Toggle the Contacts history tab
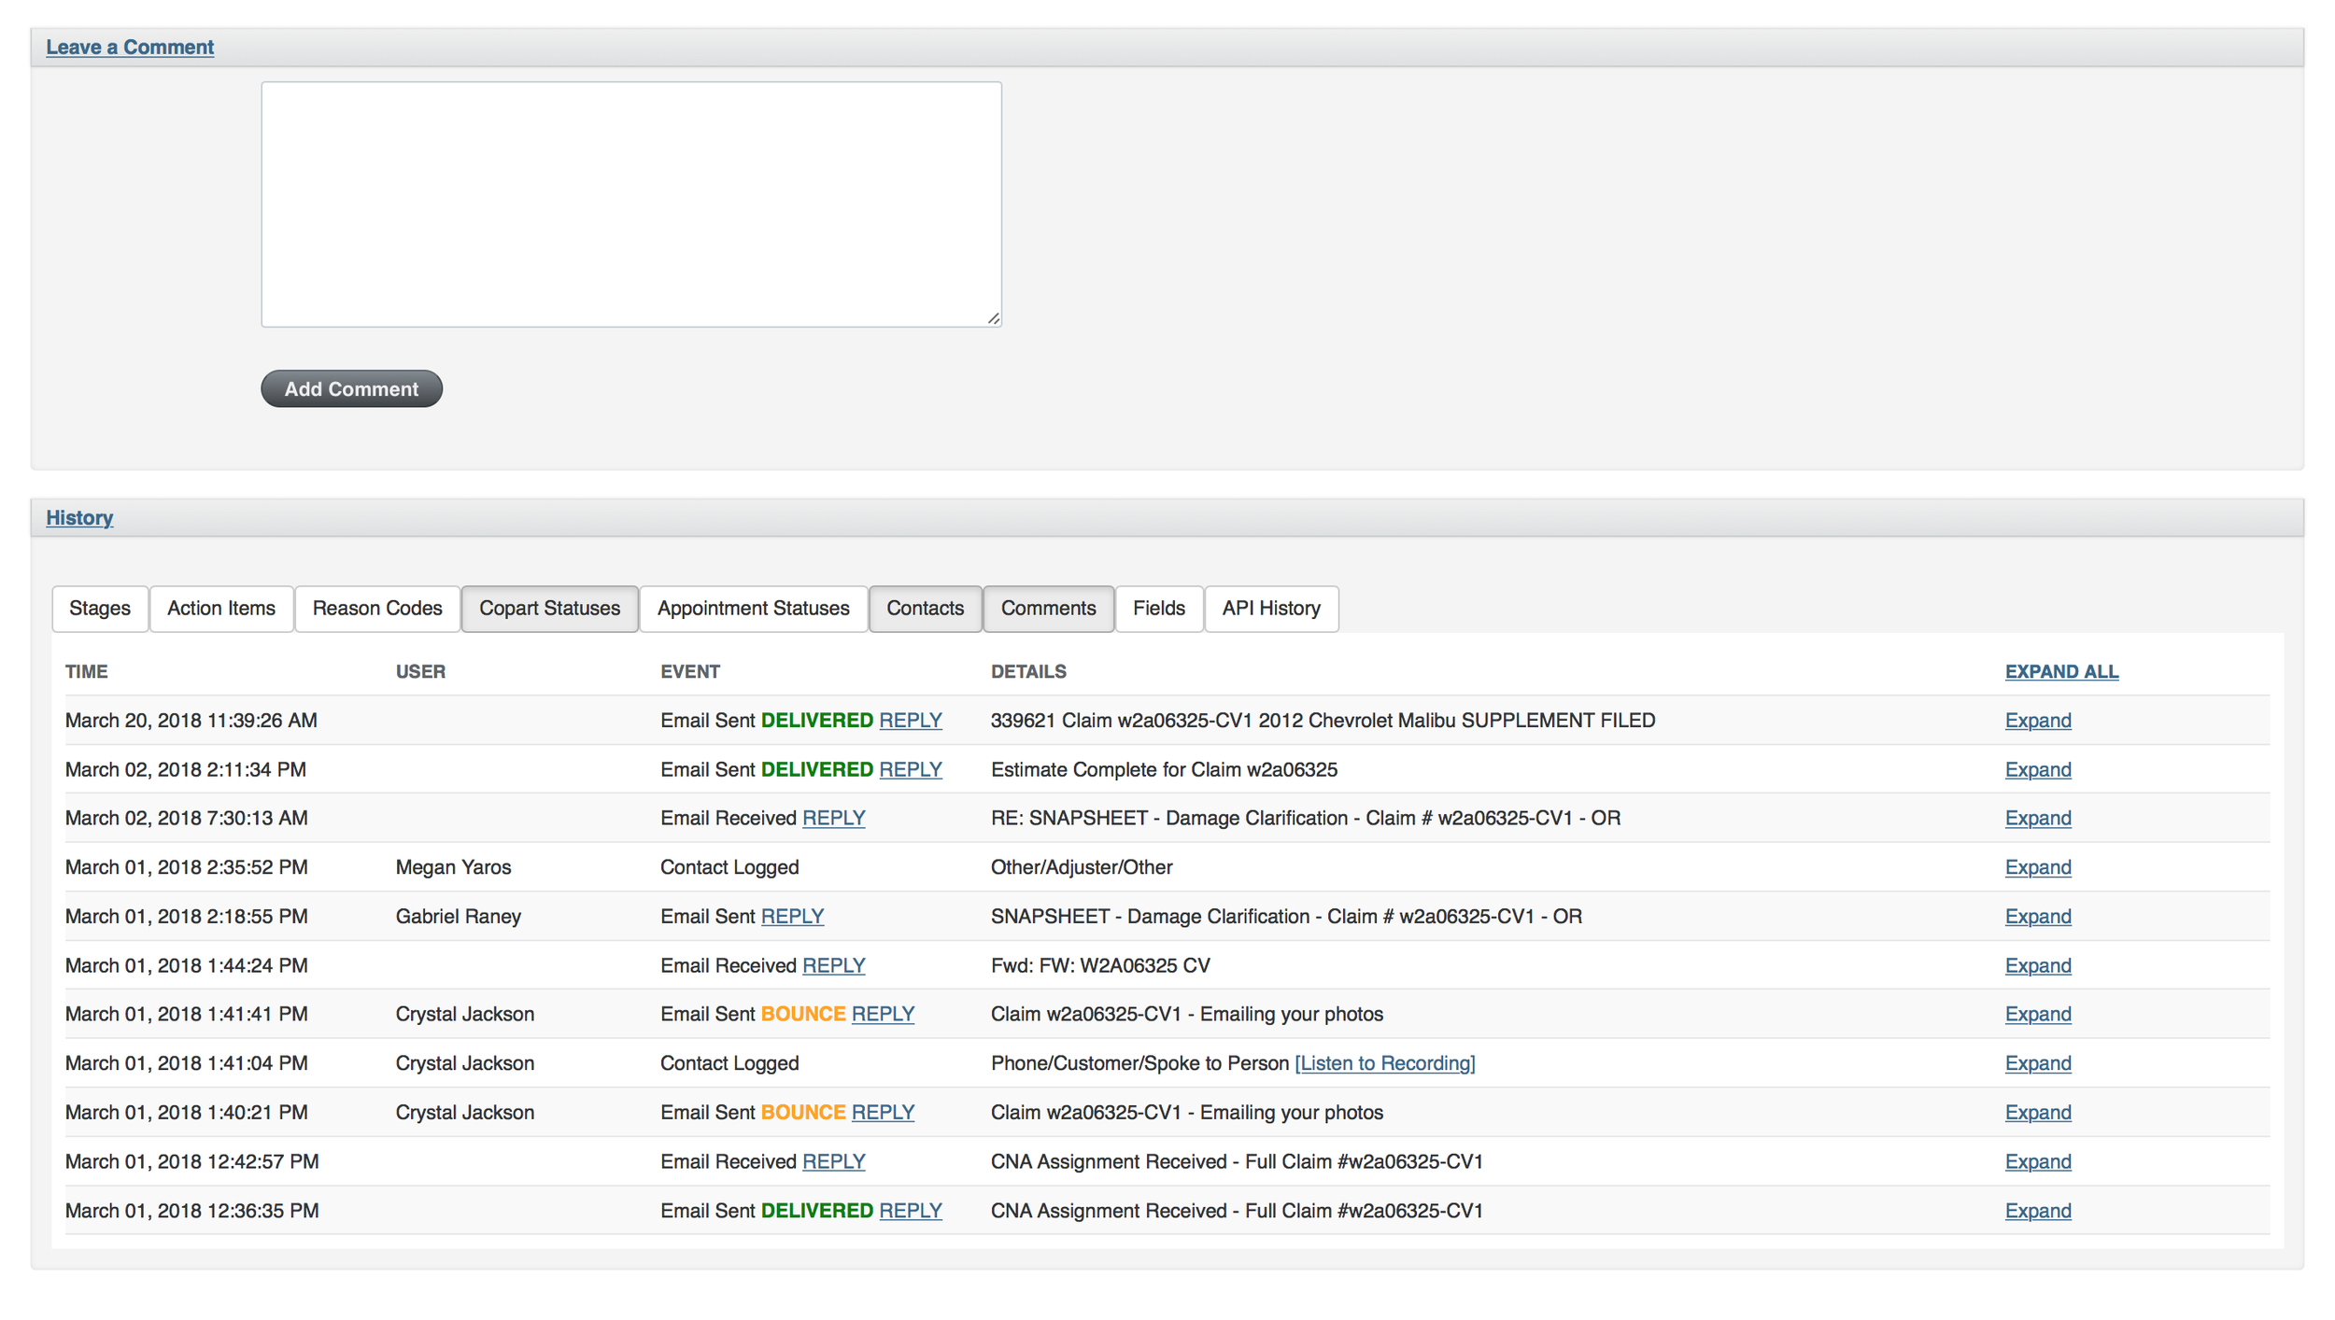 pyautogui.click(x=925, y=609)
